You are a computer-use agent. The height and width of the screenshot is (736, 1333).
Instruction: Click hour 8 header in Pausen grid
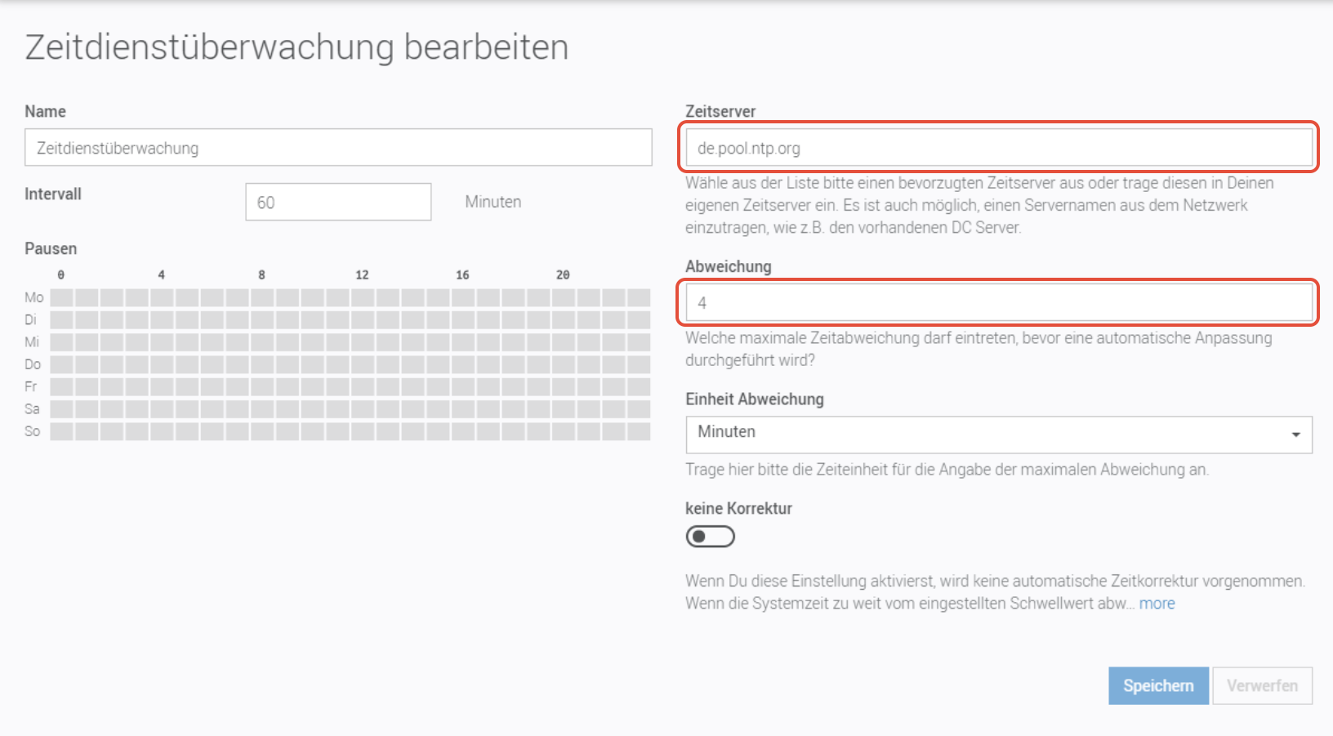262,274
